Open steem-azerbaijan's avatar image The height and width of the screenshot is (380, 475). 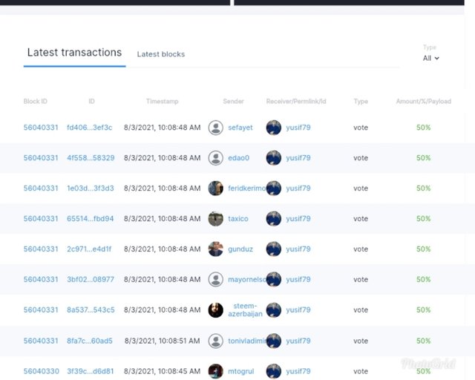[216, 310]
